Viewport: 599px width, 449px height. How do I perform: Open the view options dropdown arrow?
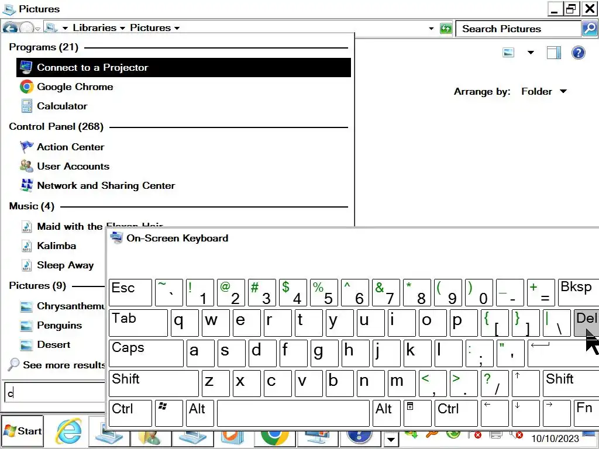[531, 53]
